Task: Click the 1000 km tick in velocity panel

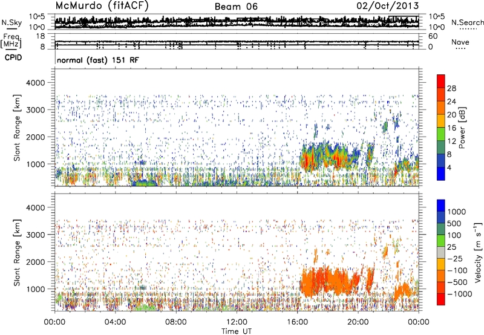Action: [36, 289]
